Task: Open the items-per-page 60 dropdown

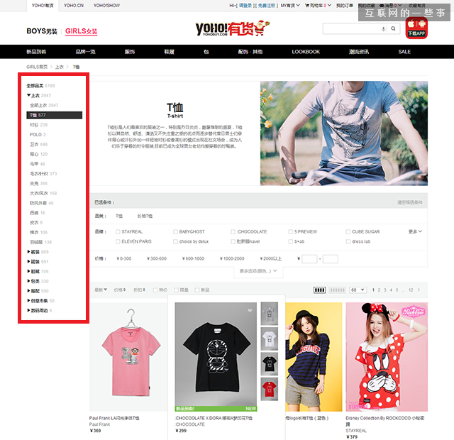Action: point(358,290)
